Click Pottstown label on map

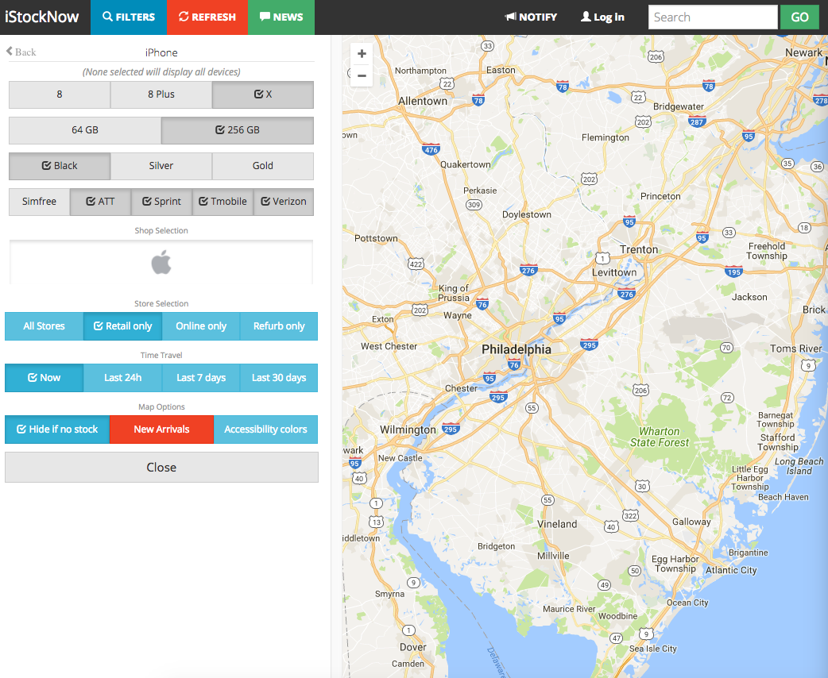pos(376,238)
